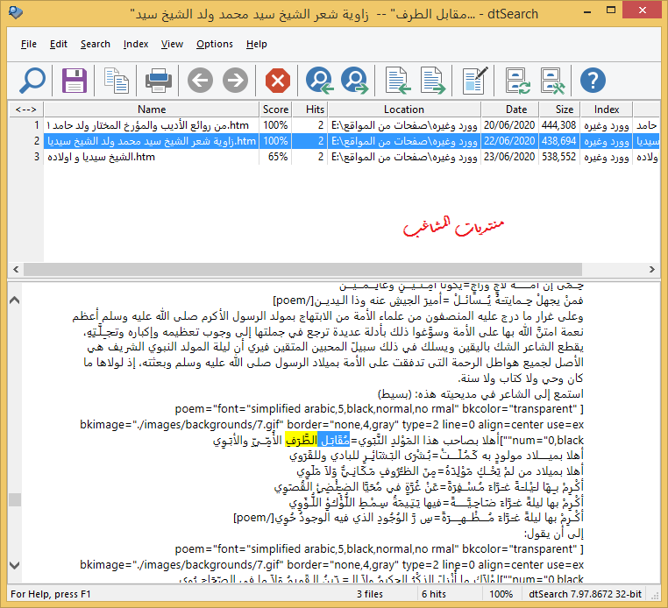The height and width of the screenshot is (608, 668).
Task: Open the Search menu
Action: [x=96, y=44]
